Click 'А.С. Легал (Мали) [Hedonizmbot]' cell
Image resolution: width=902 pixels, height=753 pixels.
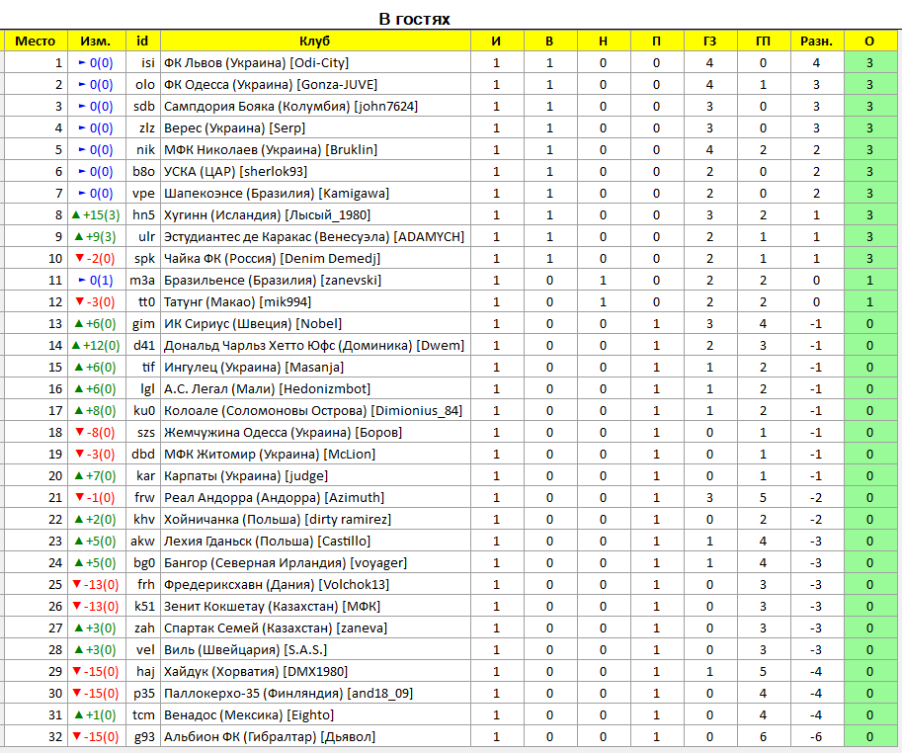[x=315, y=389]
